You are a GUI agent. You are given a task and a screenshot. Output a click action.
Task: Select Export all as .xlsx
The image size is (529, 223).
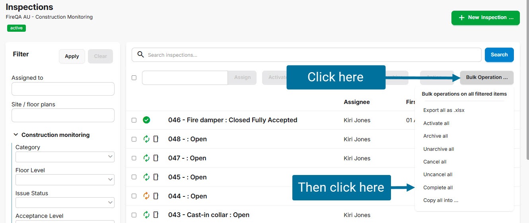tap(443, 110)
